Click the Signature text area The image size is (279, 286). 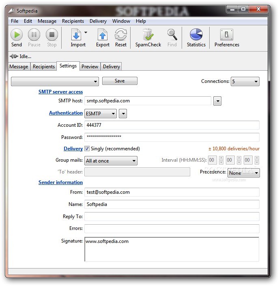pos(172,249)
